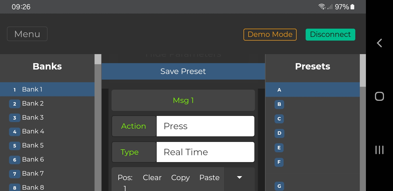Toggle Demo Mode on or off
The width and height of the screenshot is (393, 191).
[x=270, y=34]
